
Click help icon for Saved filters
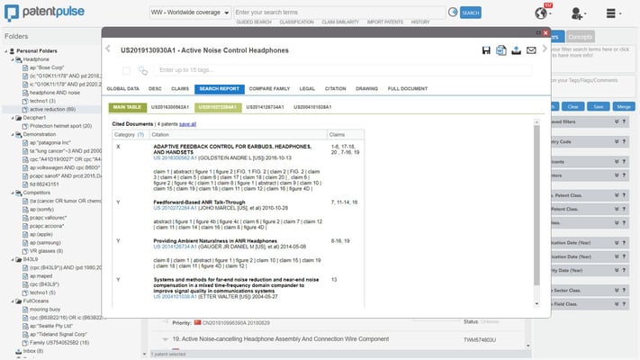624,121
